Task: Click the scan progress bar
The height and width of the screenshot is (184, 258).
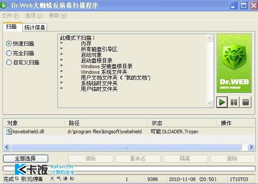Action: [129, 168]
